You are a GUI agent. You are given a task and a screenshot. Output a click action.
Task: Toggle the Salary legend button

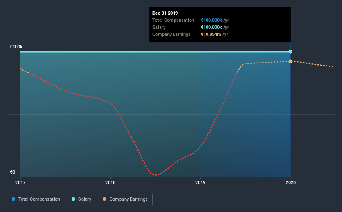point(81,199)
